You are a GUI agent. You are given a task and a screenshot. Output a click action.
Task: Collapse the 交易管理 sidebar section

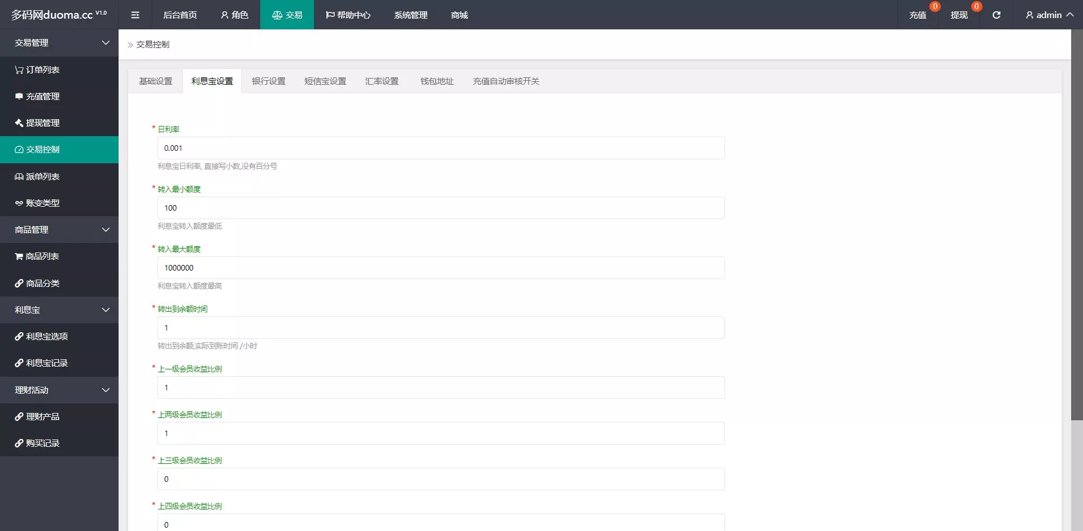pyautogui.click(x=105, y=43)
